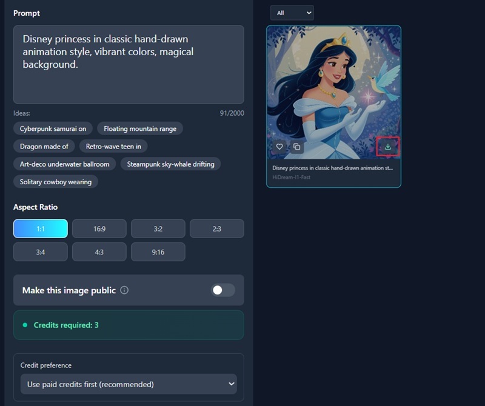Image resolution: width=485 pixels, height=406 pixels.
Task: Set aspect ratio to 2:3
Action: tap(217, 228)
